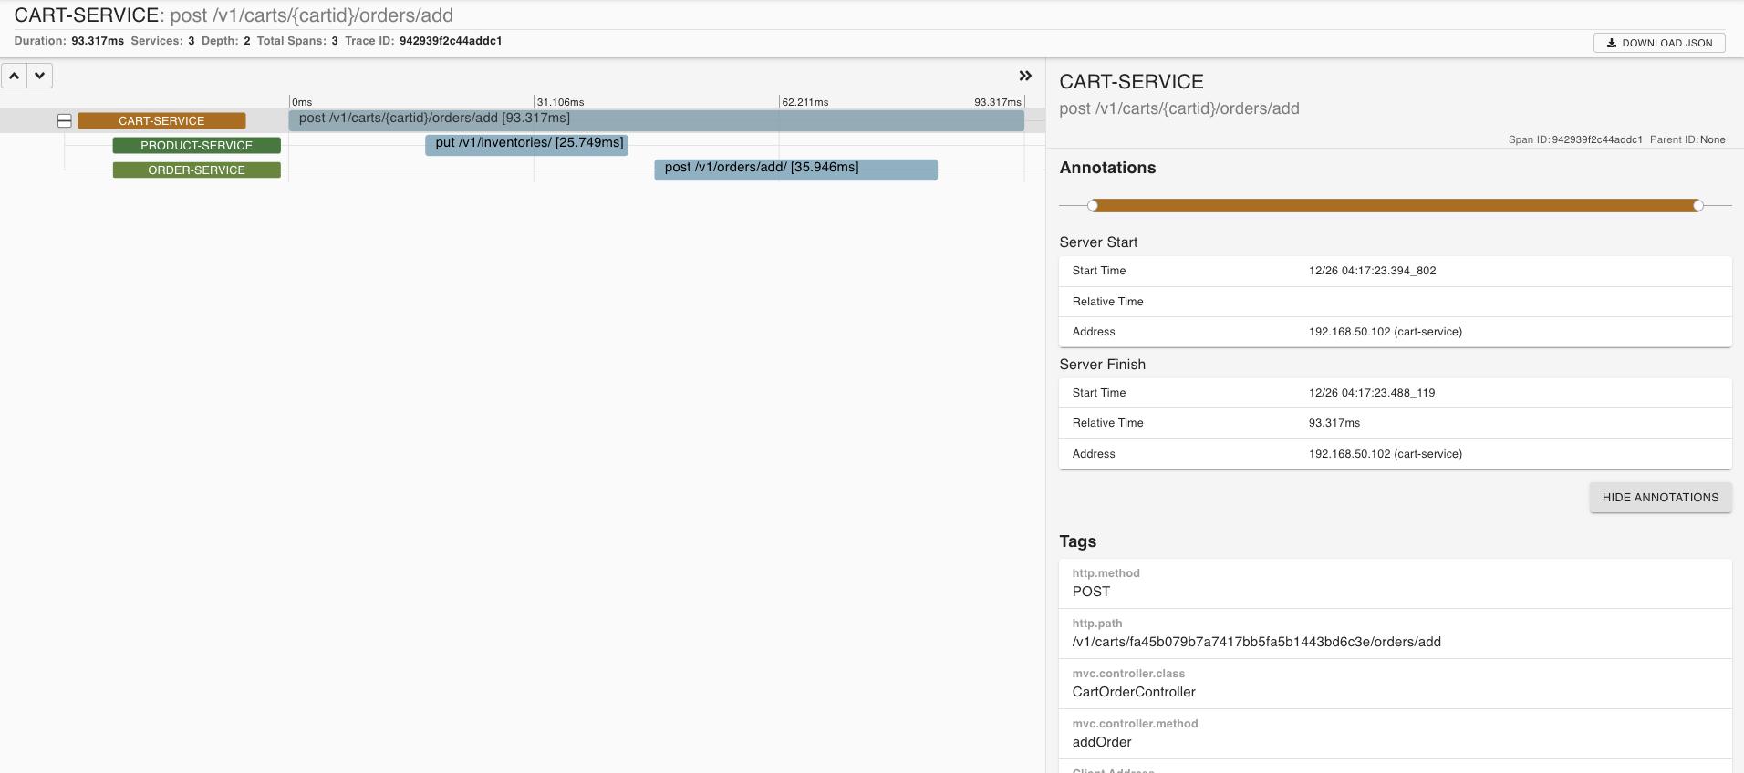Click the orange annotation timeline bar
The image size is (1744, 773).
tap(1396, 206)
